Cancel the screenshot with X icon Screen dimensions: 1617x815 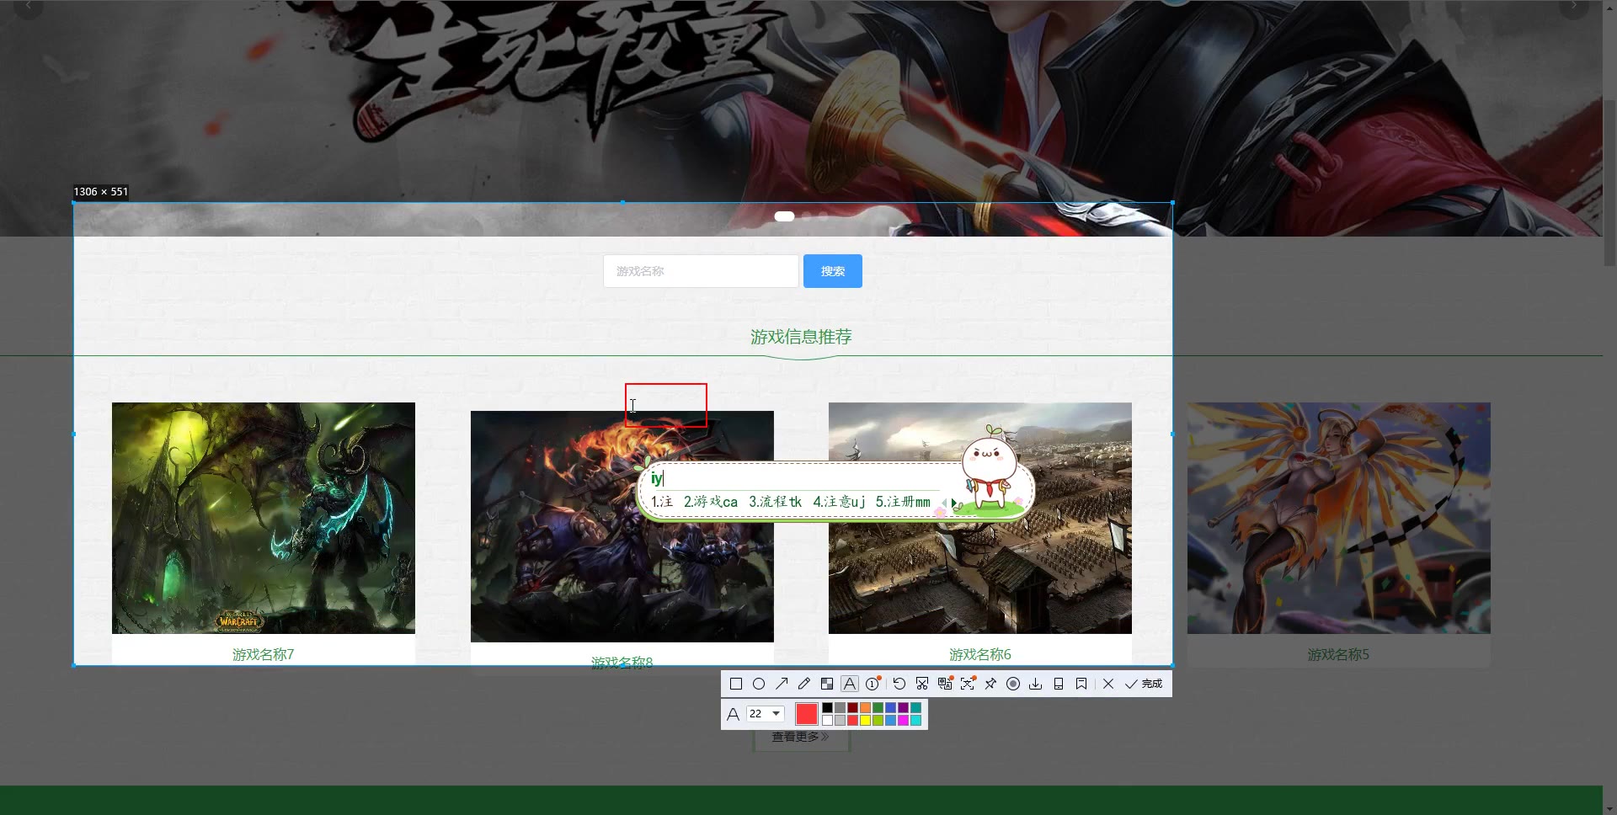click(x=1108, y=684)
